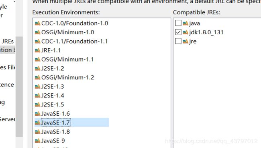Click the CDC-1.0/Foundation-1.0 environment icon
Screen dimensions: 261x148
click(x=37, y=23)
